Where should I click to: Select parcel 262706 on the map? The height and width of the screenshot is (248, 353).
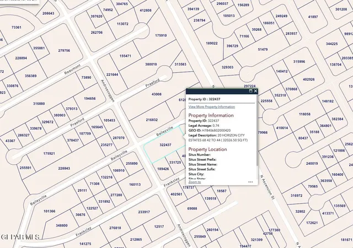click(97, 33)
